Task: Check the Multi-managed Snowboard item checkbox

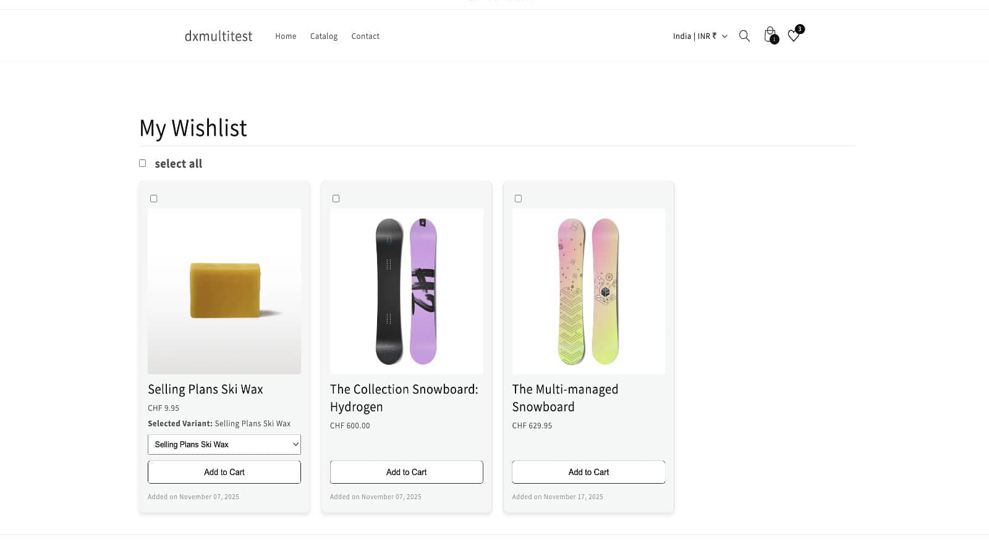Action: [x=518, y=198]
